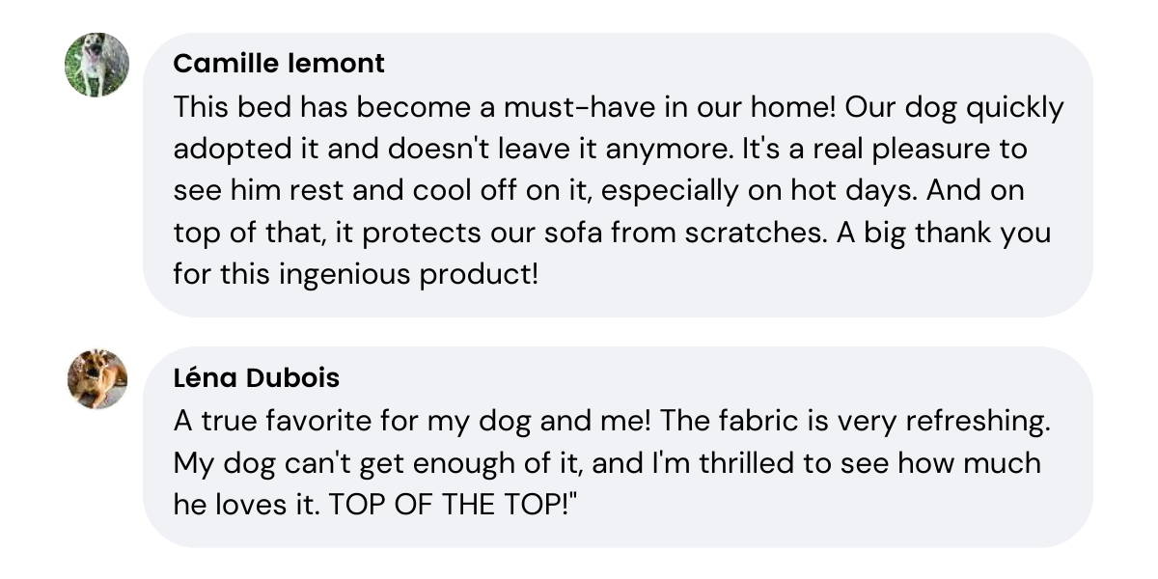Image resolution: width=1158 pixels, height=579 pixels.
Task: Click Camille lemont's dog profile picture
Action: pyautogui.click(x=96, y=65)
